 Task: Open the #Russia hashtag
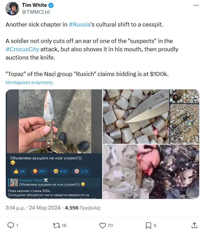[80, 24]
